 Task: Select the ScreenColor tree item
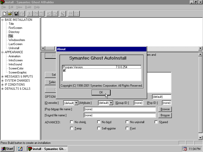coord(16,68)
